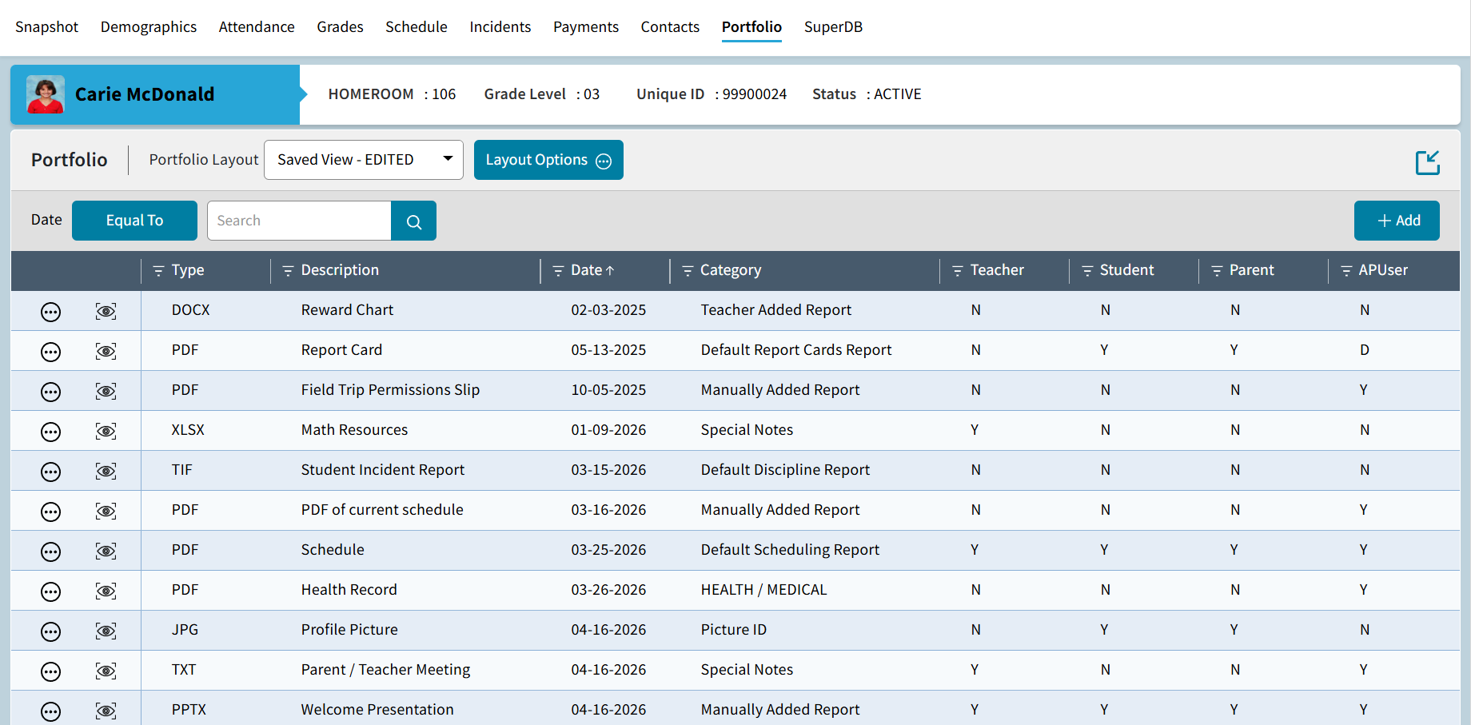Viewport: 1471px width, 725px height.
Task: Preview the Report Card document using its eye icon
Action: pyautogui.click(x=105, y=351)
